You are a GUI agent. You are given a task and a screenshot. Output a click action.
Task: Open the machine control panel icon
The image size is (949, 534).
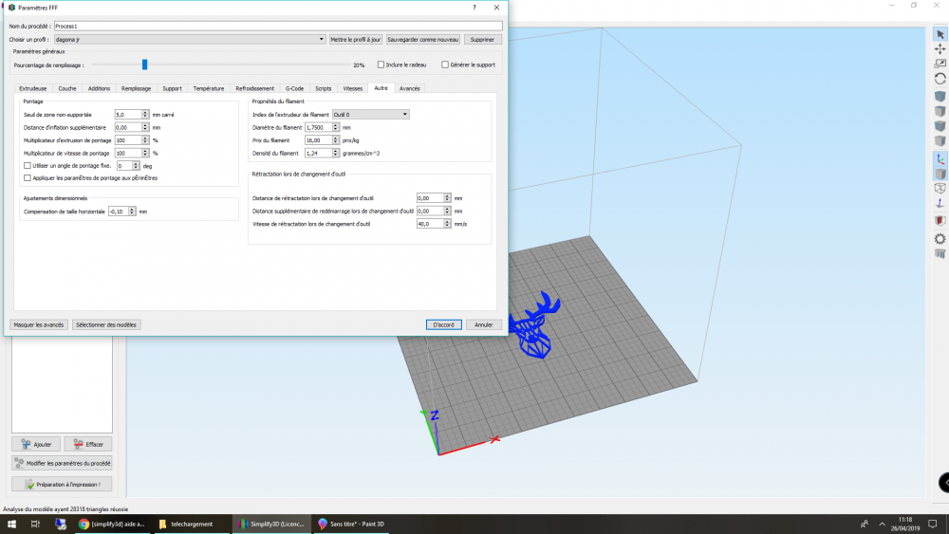pyautogui.click(x=940, y=254)
